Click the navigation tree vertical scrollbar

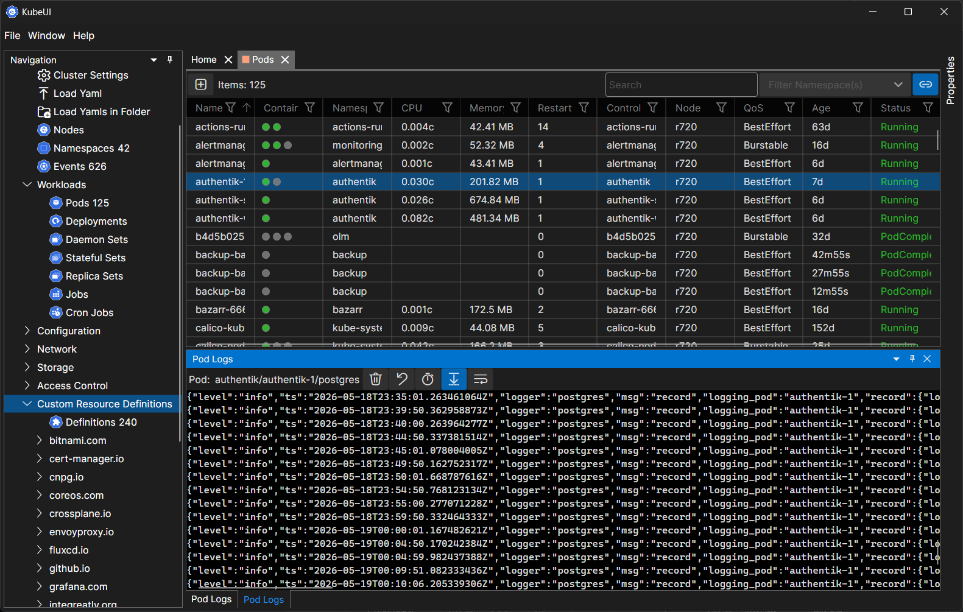coord(180,283)
